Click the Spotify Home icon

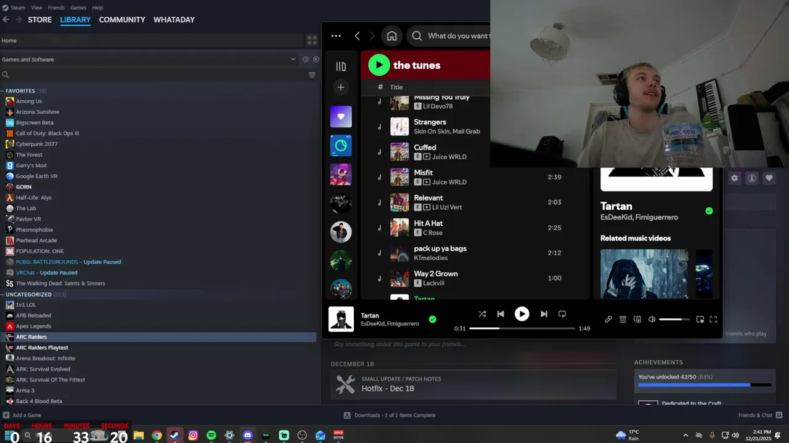[391, 36]
